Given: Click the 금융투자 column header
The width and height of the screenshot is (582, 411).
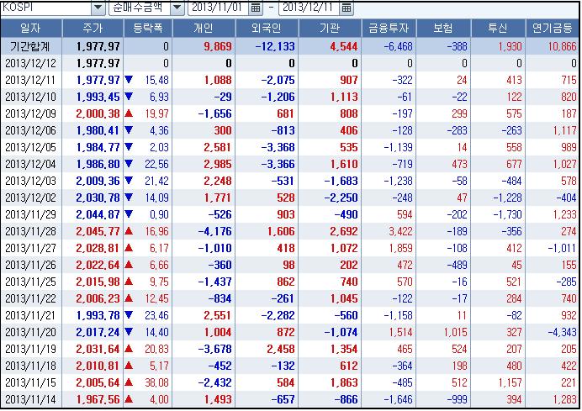Looking at the screenshot, I should 389,29.
